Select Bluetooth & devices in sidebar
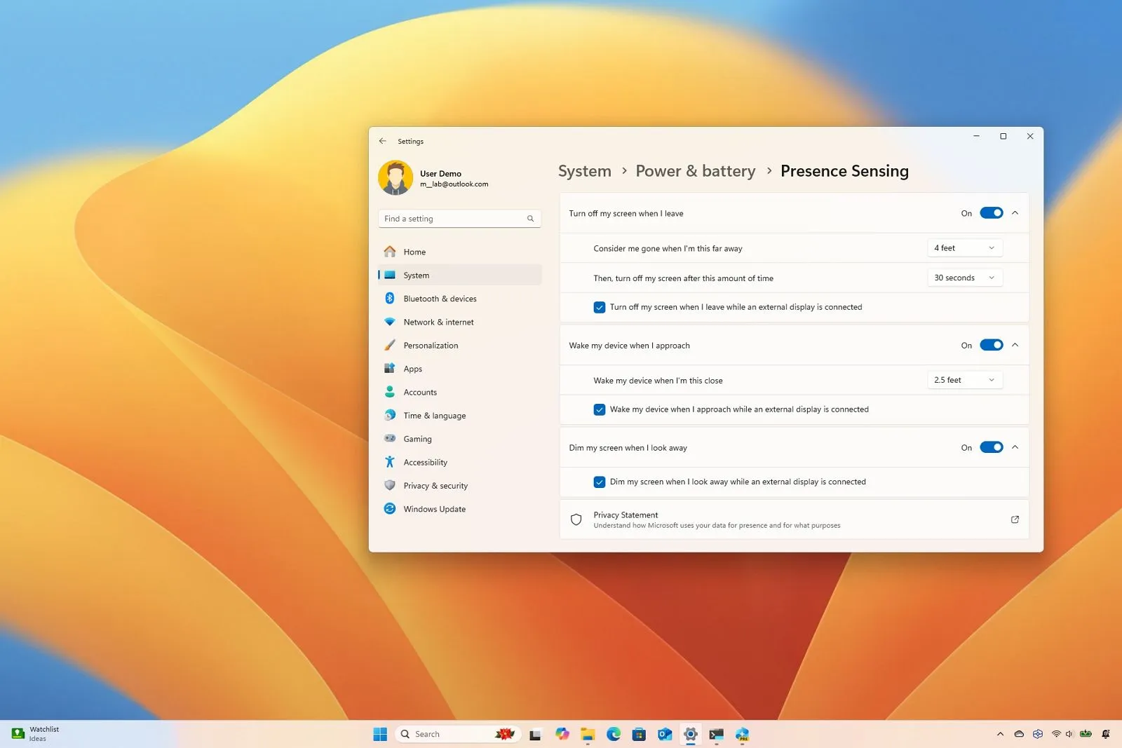Screen dimensions: 1122x748 (x=440, y=299)
